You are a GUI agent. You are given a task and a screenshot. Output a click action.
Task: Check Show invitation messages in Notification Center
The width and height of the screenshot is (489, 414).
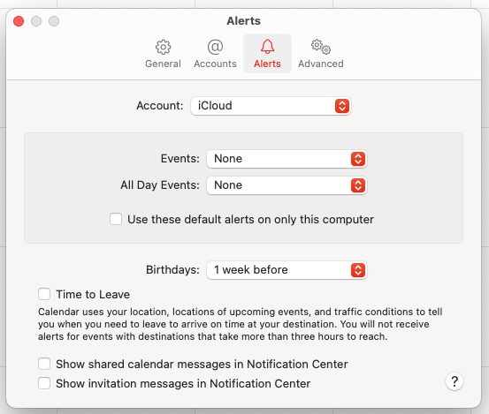44,383
